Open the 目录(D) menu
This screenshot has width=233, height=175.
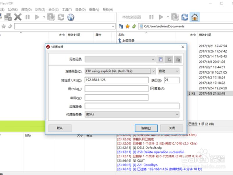point(81,10)
